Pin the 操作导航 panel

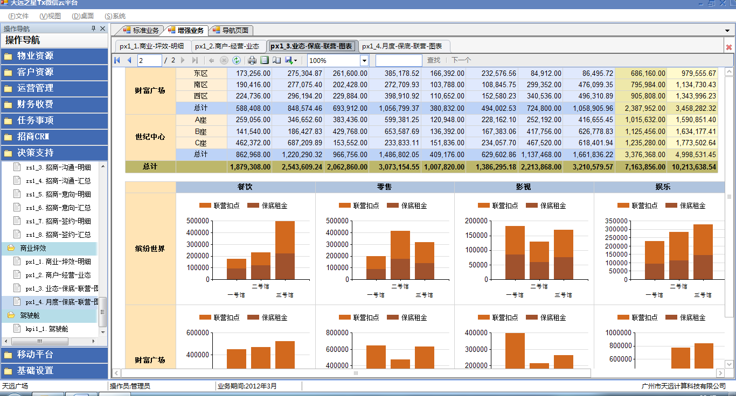[93, 29]
